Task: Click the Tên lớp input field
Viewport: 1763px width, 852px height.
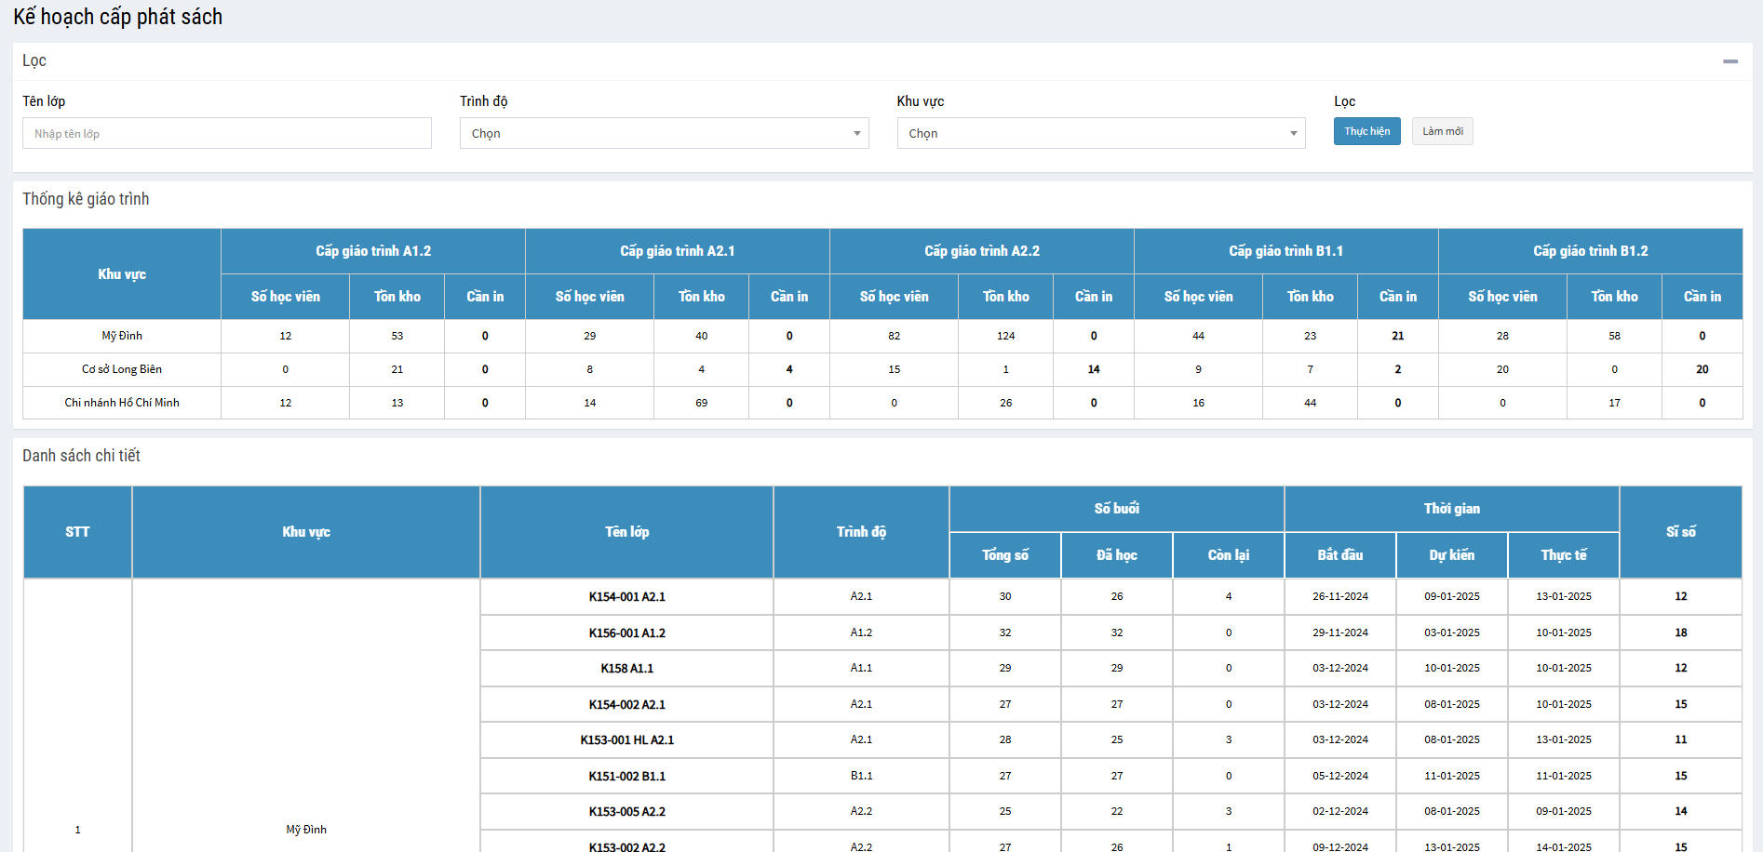Action: point(227,133)
